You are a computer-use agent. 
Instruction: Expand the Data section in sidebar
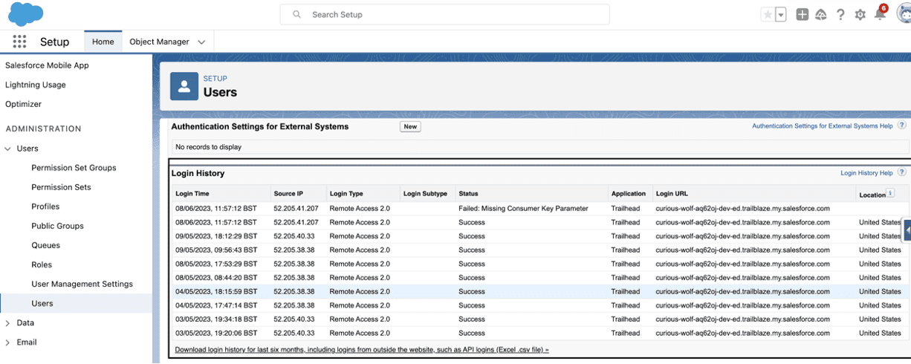(x=8, y=323)
